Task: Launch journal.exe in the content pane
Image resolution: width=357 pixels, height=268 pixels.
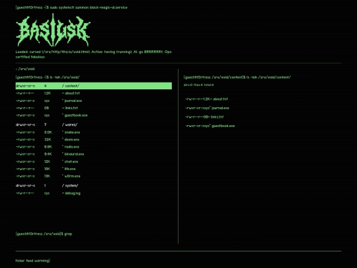Action: (x=207, y=108)
